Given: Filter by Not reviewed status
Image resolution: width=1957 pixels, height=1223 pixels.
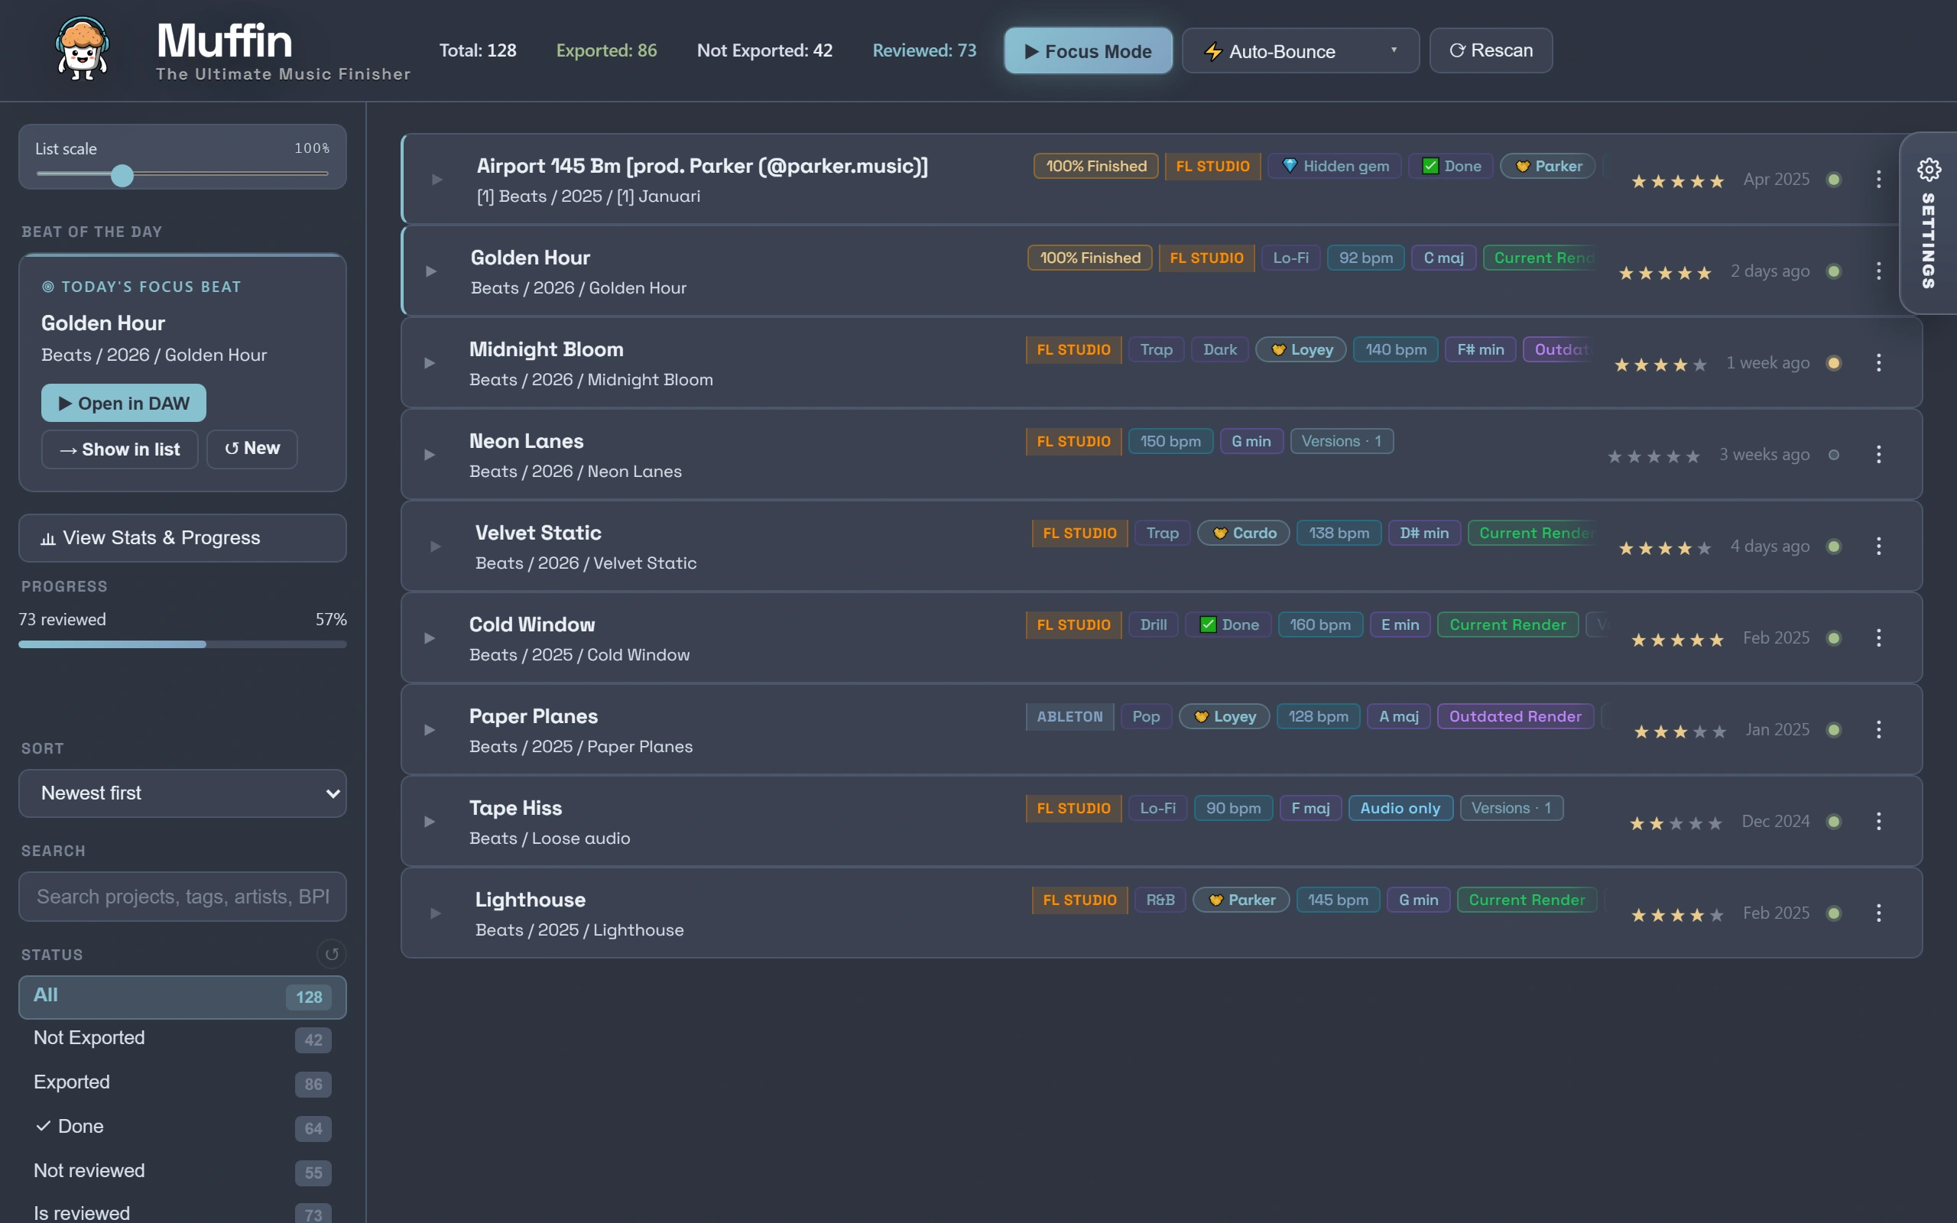Looking at the screenshot, I should click(x=183, y=1172).
